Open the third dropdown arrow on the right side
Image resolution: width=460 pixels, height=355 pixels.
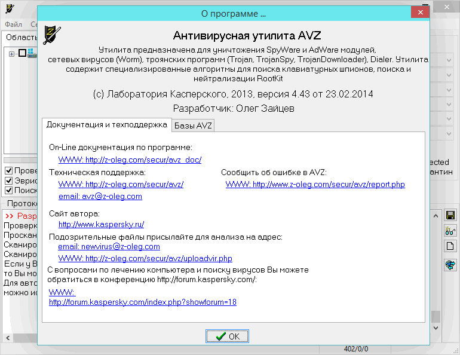point(449,90)
